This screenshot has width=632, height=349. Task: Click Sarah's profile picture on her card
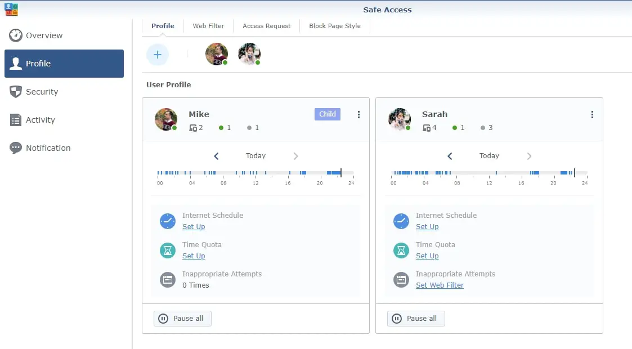[400, 119]
